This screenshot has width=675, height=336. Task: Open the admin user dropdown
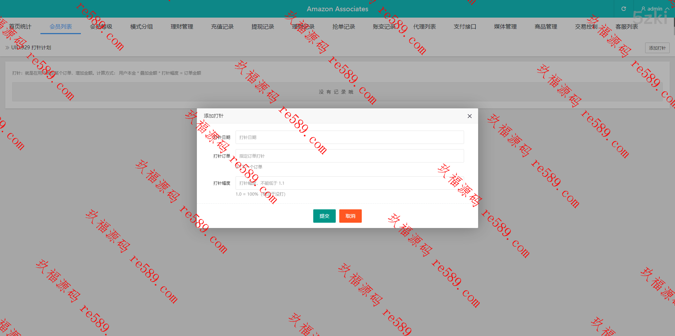(655, 9)
